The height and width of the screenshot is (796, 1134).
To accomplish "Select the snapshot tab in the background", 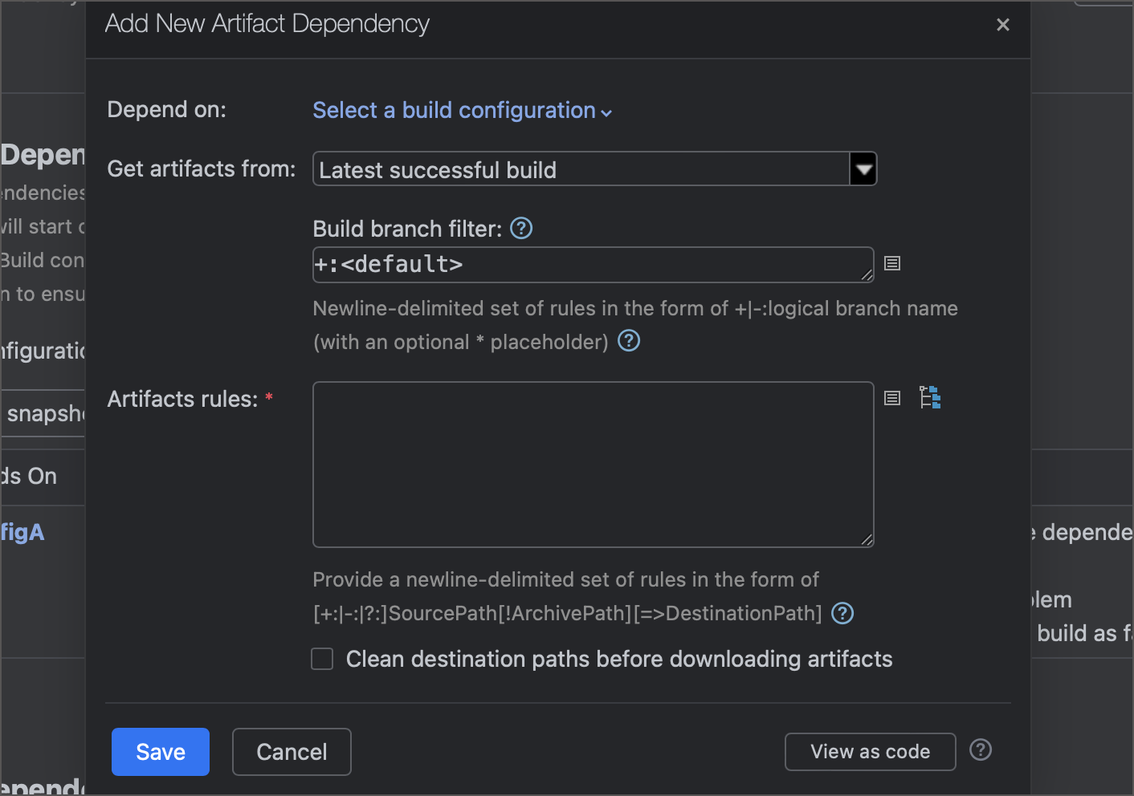I will coord(44,413).
